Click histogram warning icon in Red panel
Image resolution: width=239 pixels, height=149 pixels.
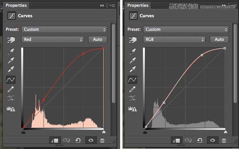11,109
